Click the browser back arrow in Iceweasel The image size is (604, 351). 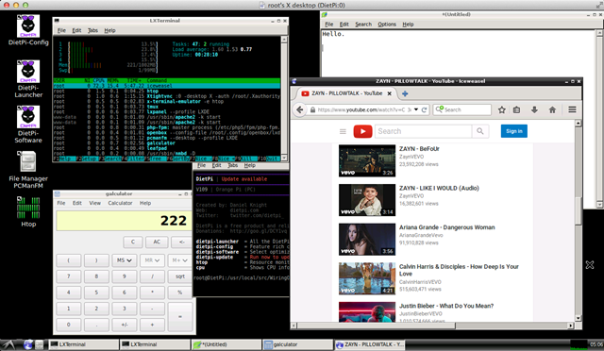[300, 109]
